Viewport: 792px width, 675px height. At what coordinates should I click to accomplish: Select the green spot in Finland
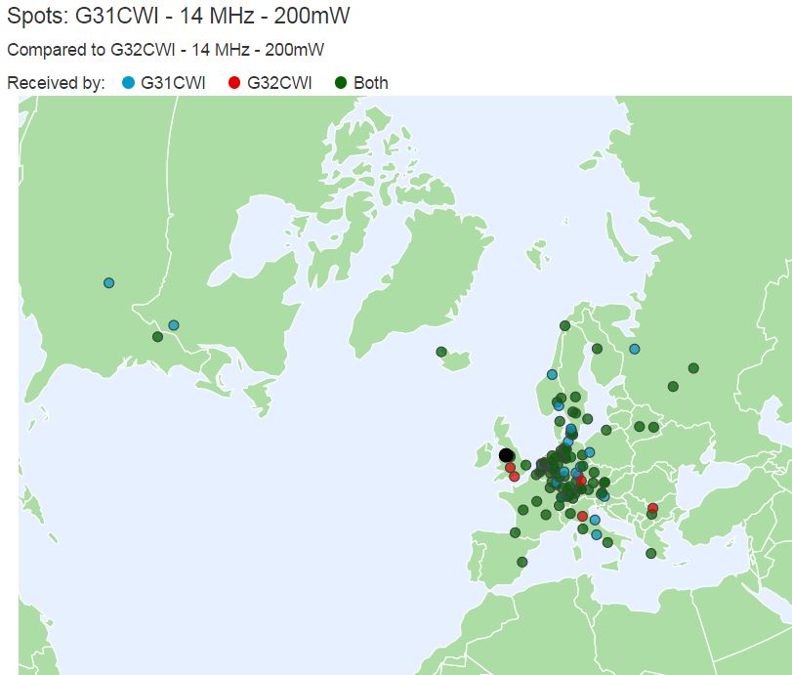pyautogui.click(x=597, y=349)
